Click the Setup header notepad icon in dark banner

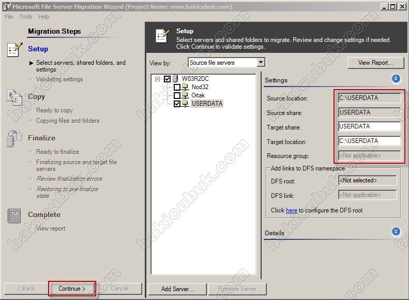coord(163,36)
